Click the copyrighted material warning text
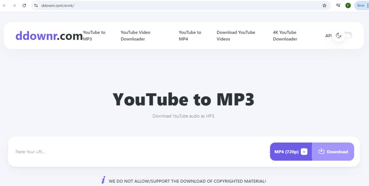 (187, 181)
